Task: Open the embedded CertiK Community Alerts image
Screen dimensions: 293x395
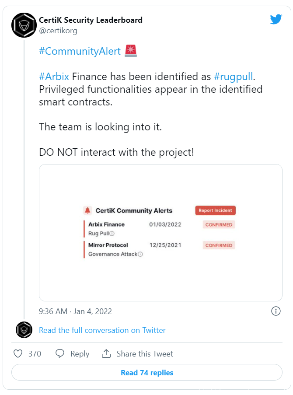Action: (160, 232)
